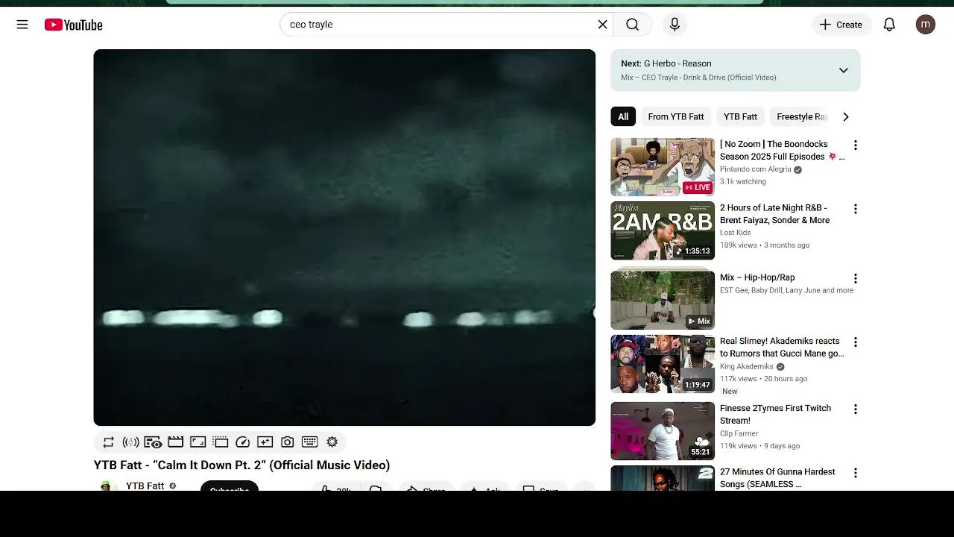954x537 pixels.
Task: Open the Create menu
Action: [x=841, y=25]
